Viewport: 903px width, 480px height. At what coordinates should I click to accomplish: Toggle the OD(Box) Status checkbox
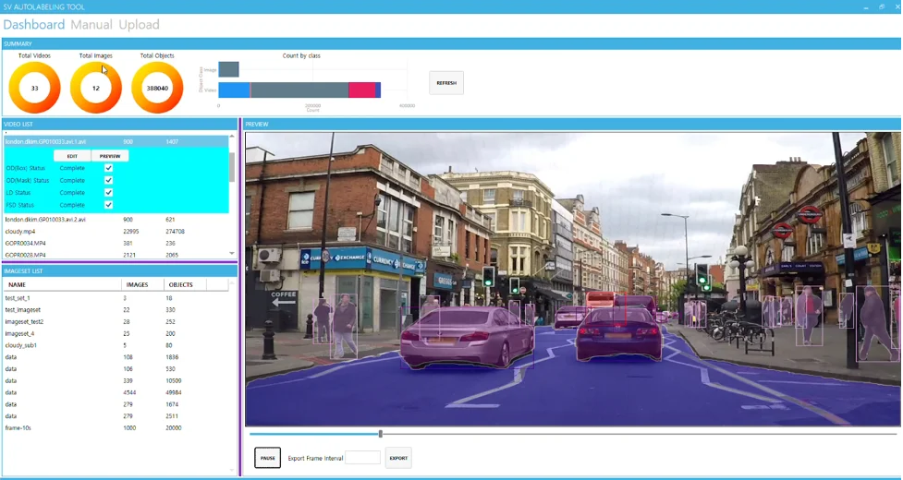(109, 168)
